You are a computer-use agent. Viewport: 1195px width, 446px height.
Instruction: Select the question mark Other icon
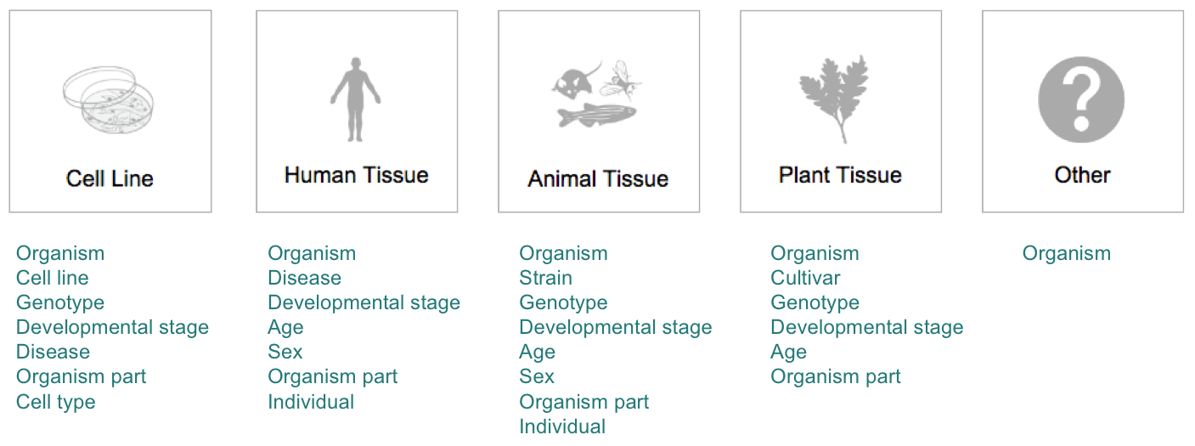pyautogui.click(x=1081, y=99)
